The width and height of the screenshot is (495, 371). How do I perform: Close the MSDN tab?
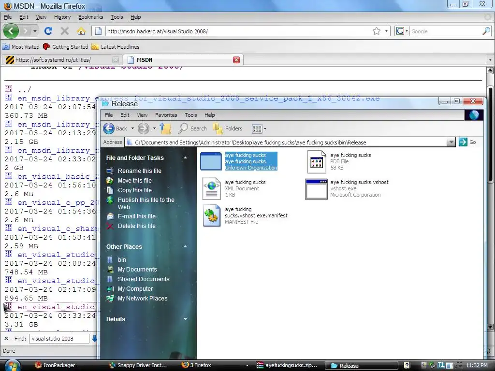[236, 60]
